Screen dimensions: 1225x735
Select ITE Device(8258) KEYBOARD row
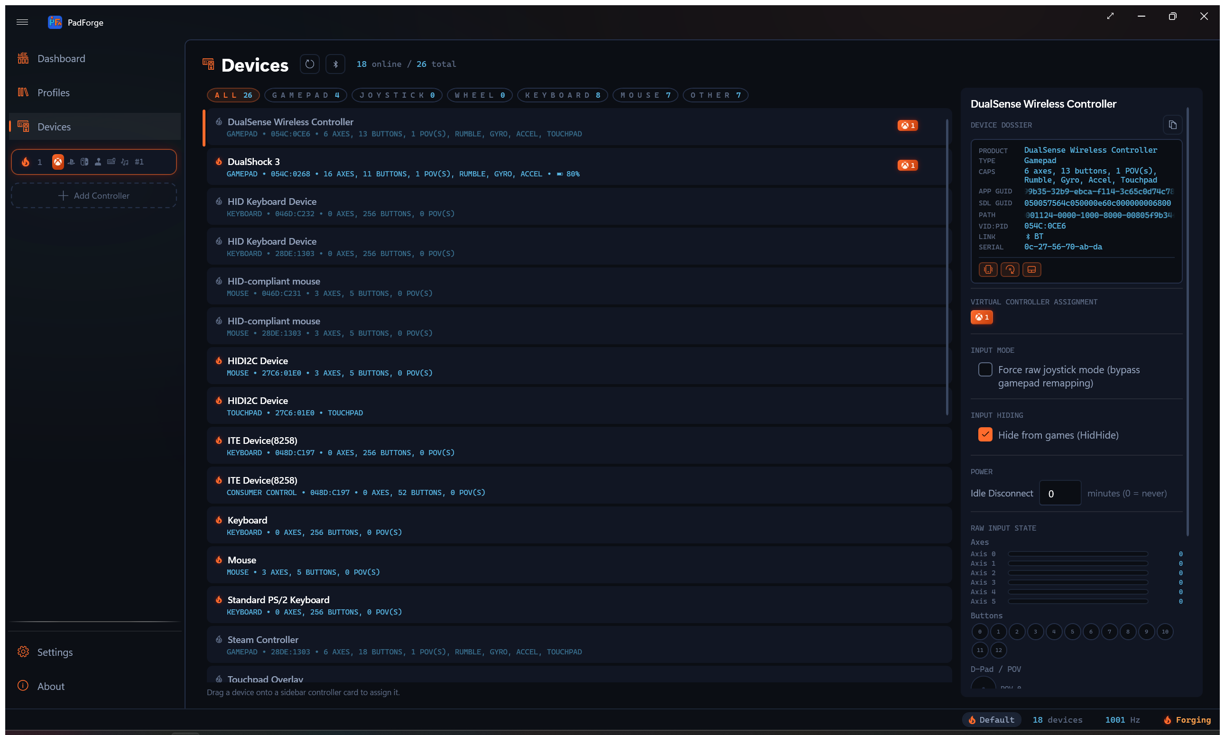coord(579,446)
